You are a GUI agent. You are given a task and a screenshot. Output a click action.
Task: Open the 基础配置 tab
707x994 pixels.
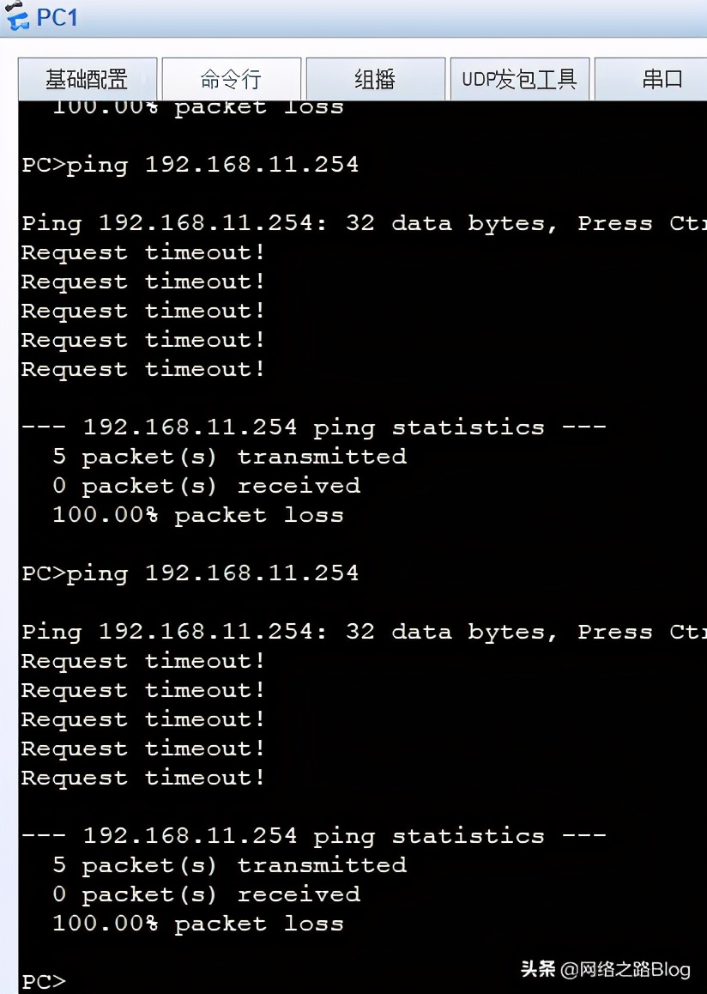tap(87, 80)
